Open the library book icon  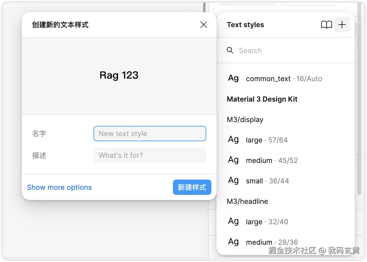click(x=326, y=25)
